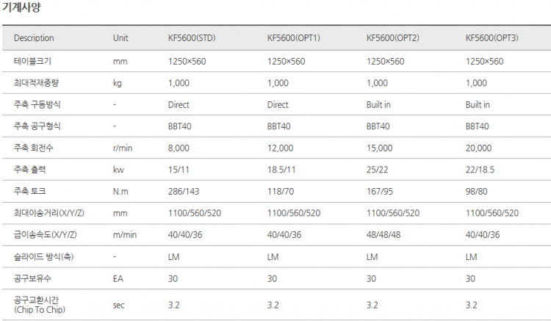Image resolution: width=551 pixels, height=321 pixels.
Task: Click the KF5600(OPT3) column header
Action: pos(491,38)
